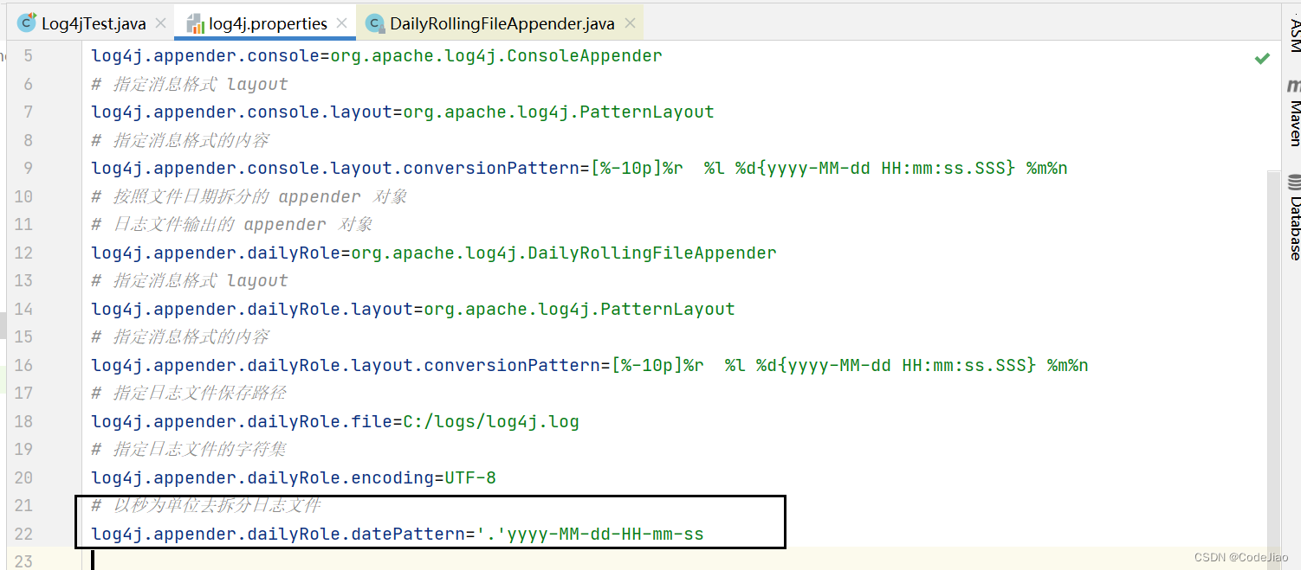The height and width of the screenshot is (570, 1301).
Task: Click the class icon on DailyRollingFileAppender.java tab
Action: (x=375, y=23)
